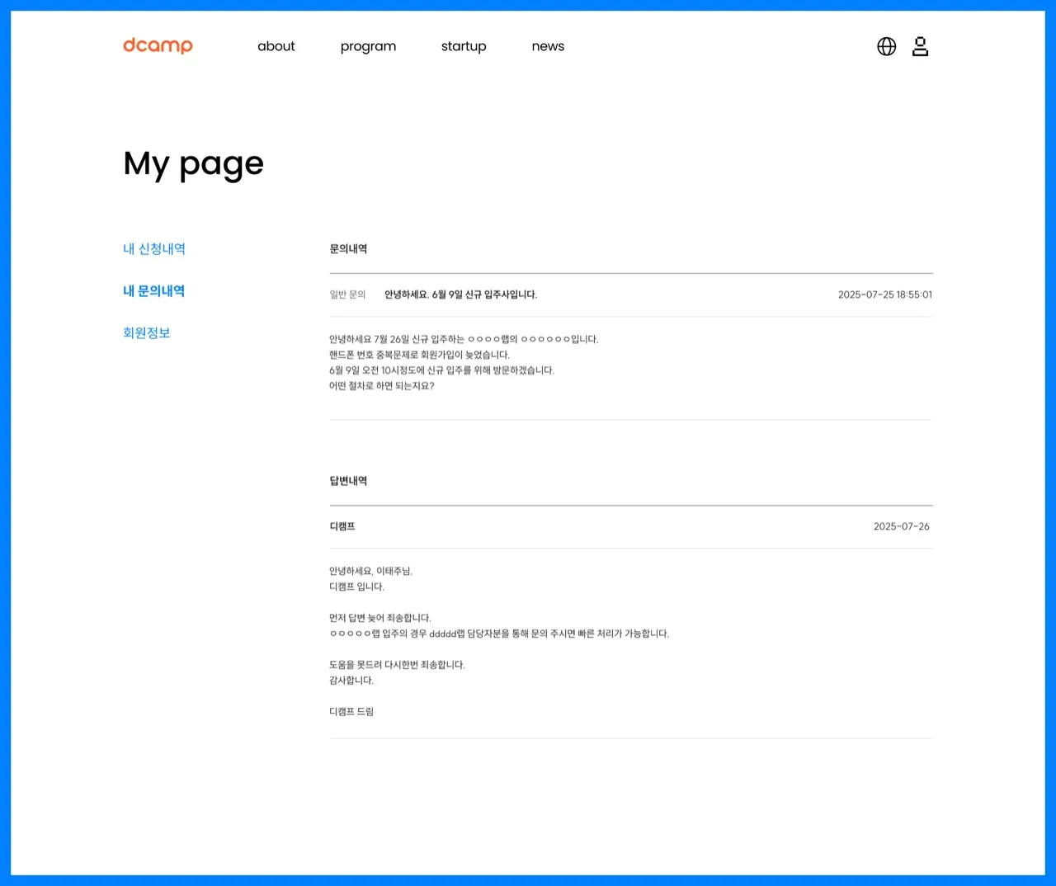Click the inquiry timestamp 2025-07-25 18:55:01

point(884,295)
